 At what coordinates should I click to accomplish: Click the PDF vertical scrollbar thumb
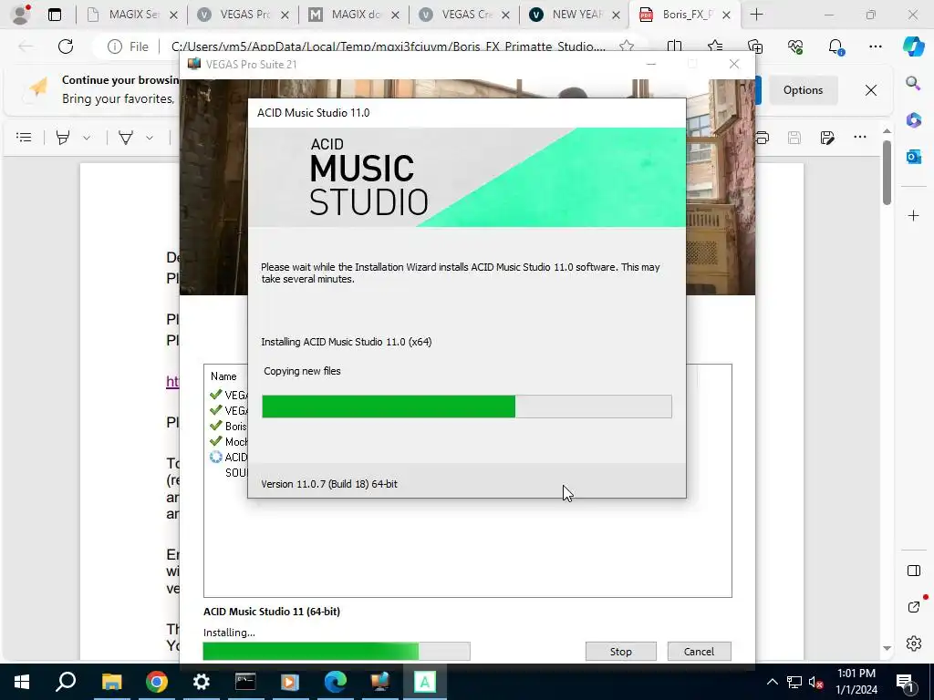coord(887,173)
